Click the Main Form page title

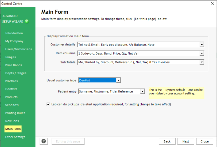(55, 12)
